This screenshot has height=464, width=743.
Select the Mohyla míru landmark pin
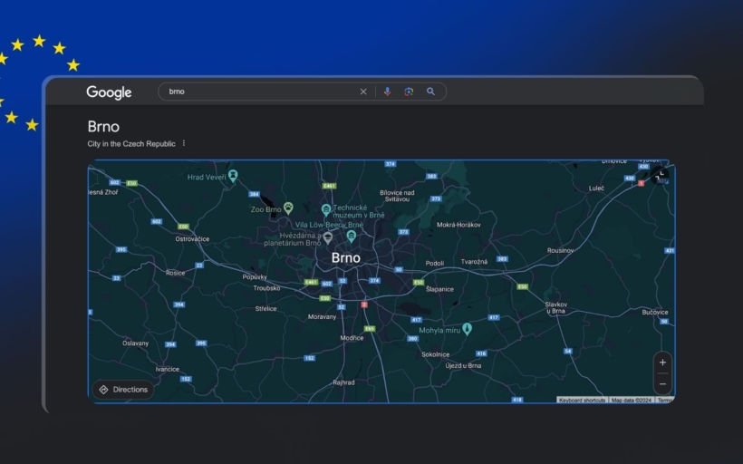click(468, 329)
